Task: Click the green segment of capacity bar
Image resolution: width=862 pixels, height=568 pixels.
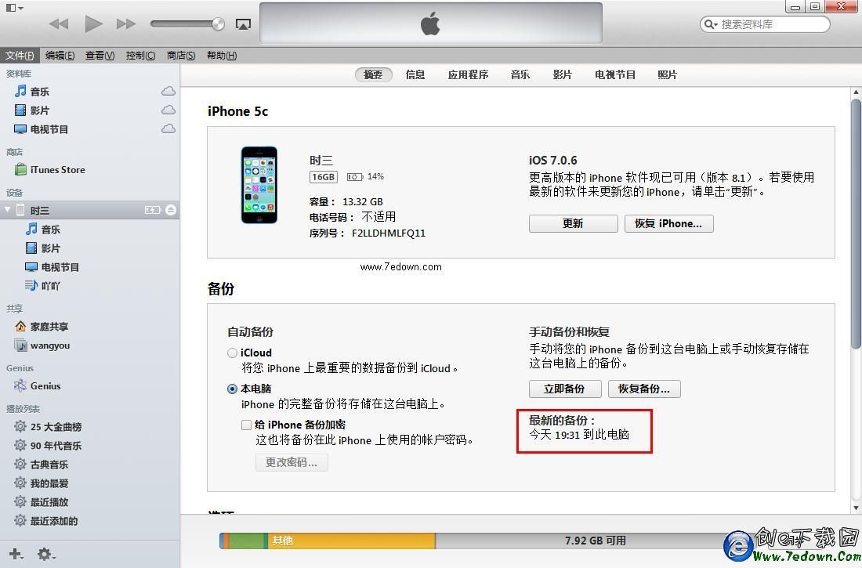Action: coord(248,541)
